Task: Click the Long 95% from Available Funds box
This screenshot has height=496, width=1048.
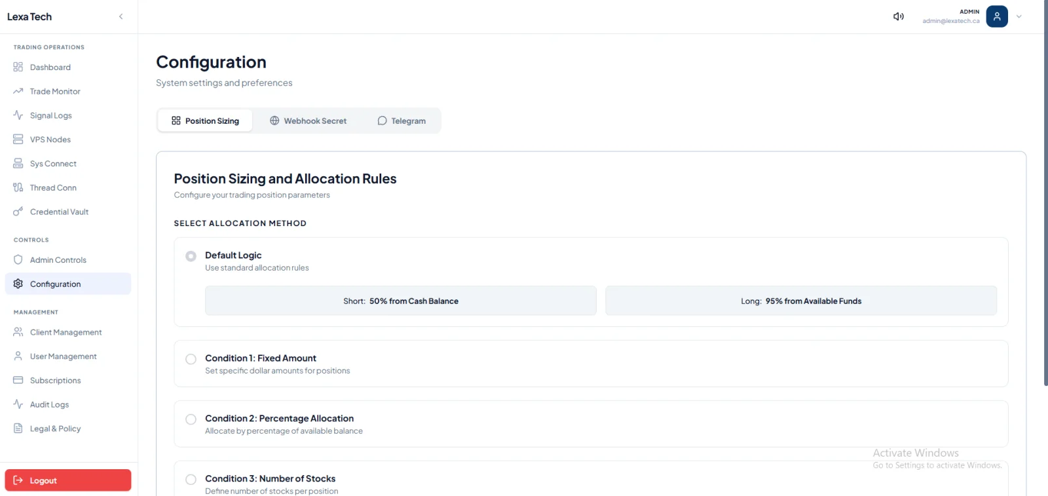Action: coord(801,301)
